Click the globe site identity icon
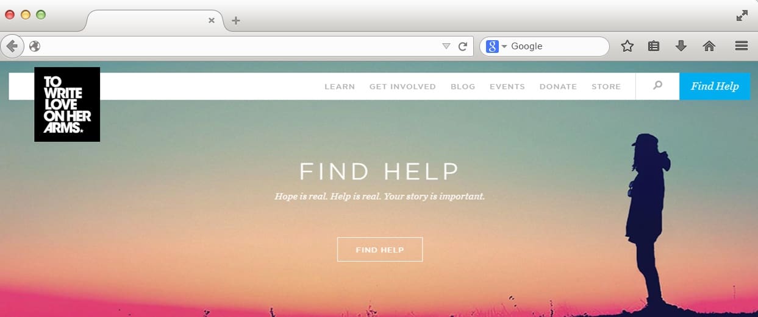Screen dimensions: 758x317 click(35, 46)
